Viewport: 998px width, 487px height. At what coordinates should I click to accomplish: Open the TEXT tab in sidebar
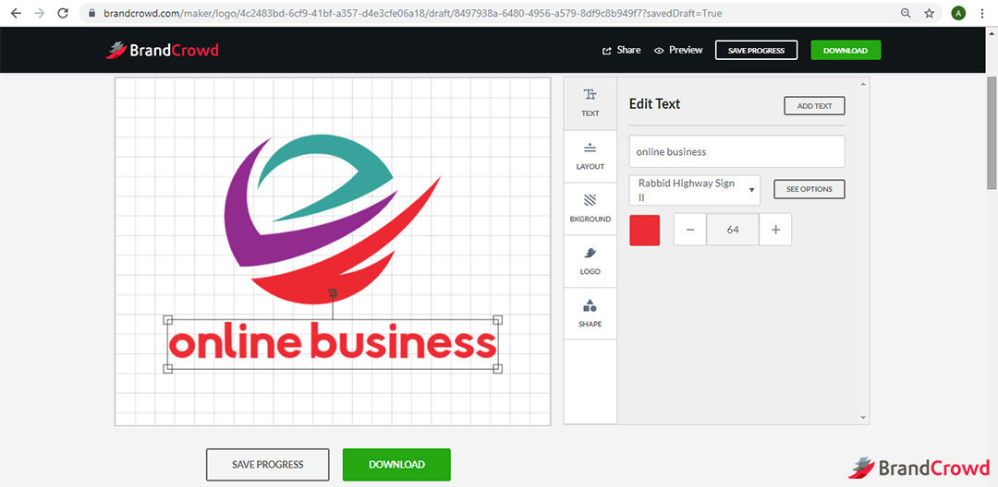tap(590, 103)
